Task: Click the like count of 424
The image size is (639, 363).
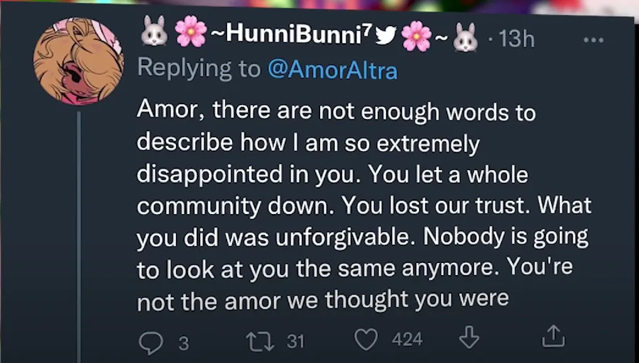Action: [x=407, y=340]
